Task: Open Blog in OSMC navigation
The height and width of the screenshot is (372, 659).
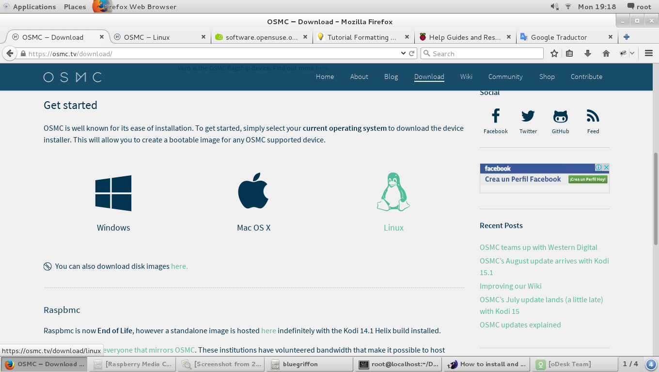Action: tap(391, 77)
